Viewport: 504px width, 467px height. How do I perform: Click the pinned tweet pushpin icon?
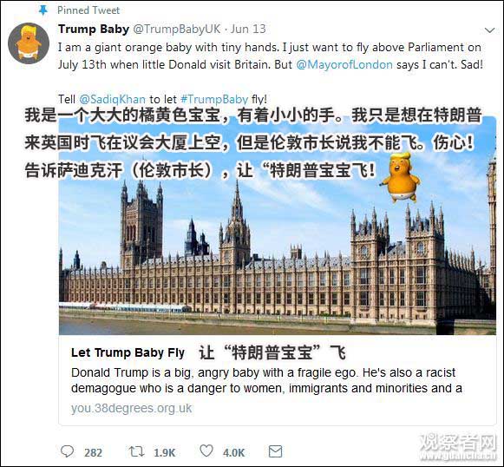[43, 10]
